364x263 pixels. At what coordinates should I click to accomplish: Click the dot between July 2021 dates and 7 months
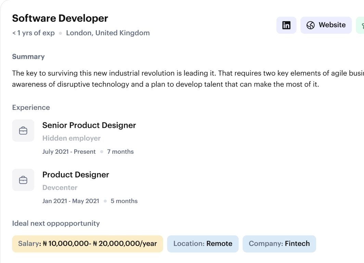pyautogui.click(x=102, y=151)
